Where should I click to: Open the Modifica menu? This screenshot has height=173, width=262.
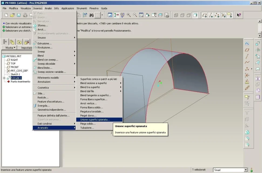(x=13, y=8)
